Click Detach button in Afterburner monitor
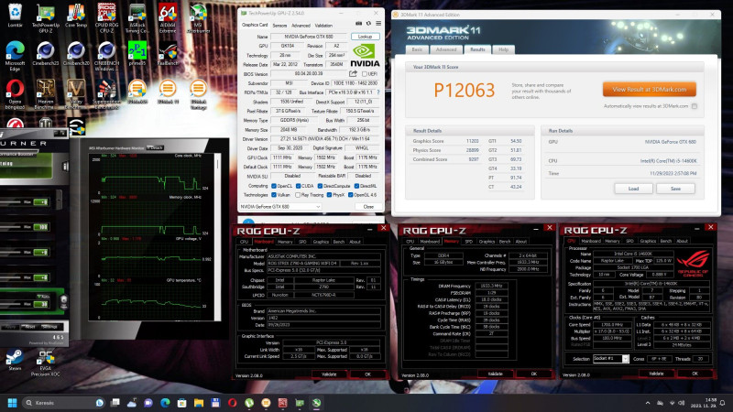Viewport: 733px width, 412px height. [x=155, y=147]
